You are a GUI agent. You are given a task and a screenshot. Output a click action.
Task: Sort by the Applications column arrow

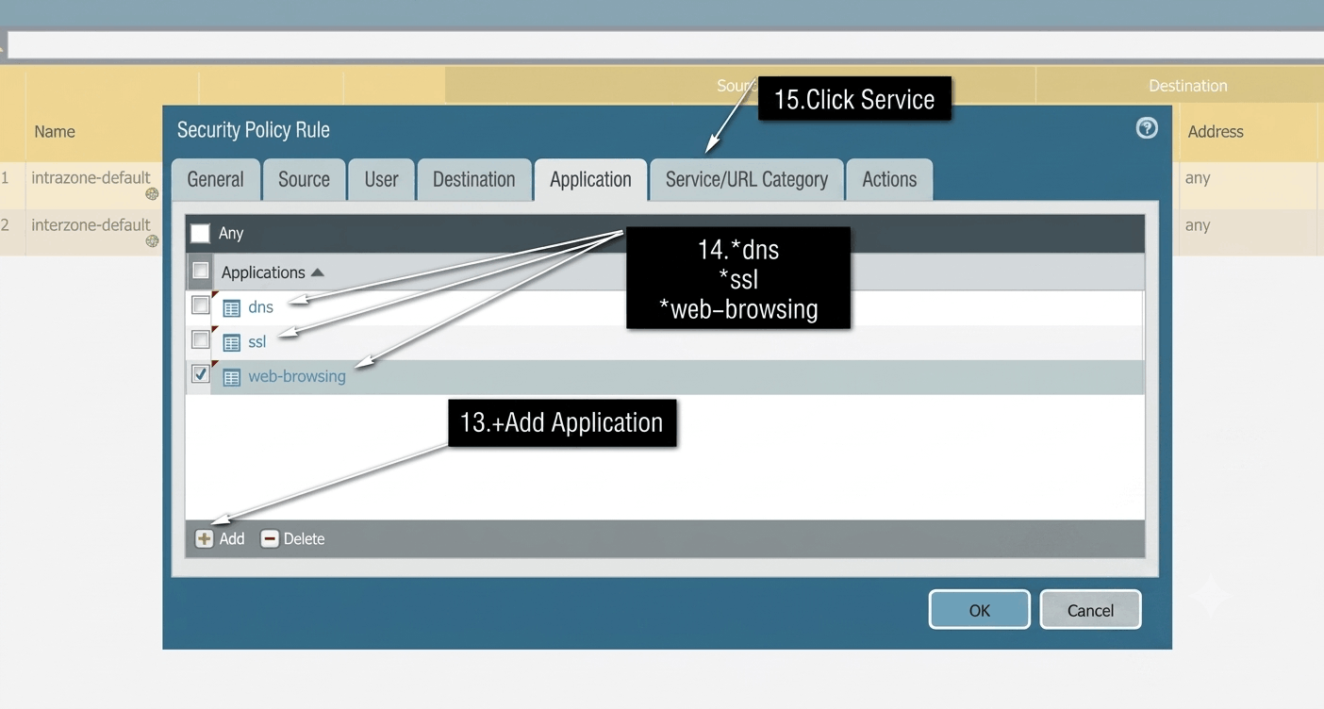click(318, 272)
